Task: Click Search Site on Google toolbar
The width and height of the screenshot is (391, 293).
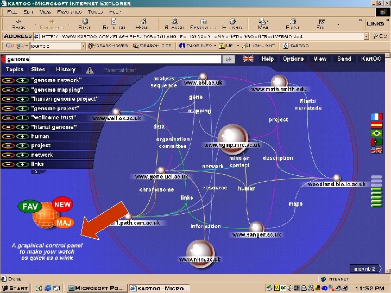Action: (152, 46)
